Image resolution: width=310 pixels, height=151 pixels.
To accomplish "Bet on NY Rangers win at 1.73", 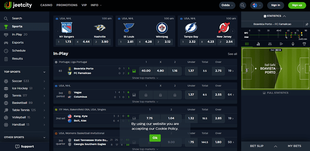I will (65, 42).
